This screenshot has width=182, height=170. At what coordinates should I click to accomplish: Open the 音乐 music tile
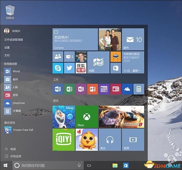110,140
